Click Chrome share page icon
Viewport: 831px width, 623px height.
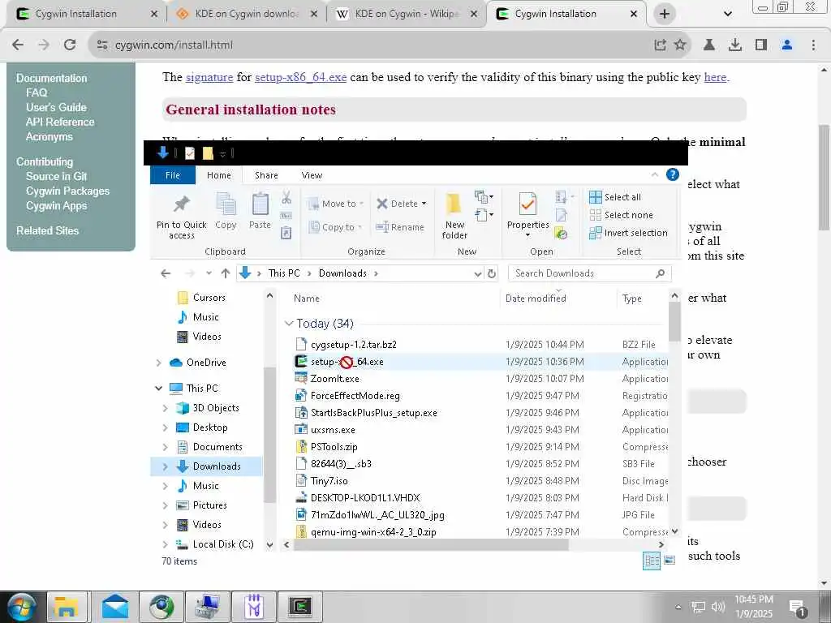[660, 45]
